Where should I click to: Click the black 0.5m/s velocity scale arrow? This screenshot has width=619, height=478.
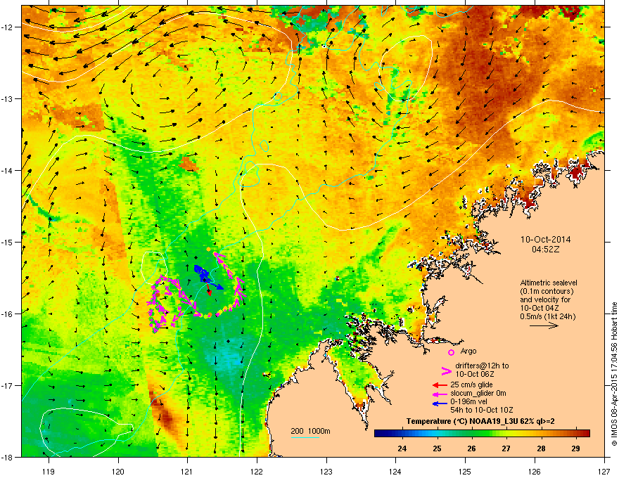point(544,325)
